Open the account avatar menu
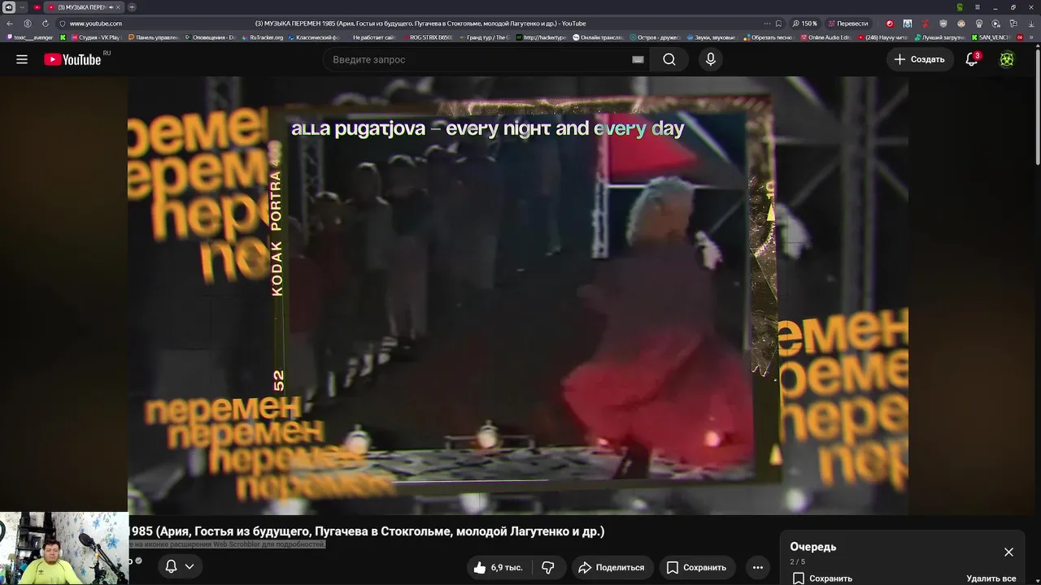 coord(1007,59)
